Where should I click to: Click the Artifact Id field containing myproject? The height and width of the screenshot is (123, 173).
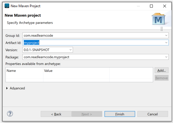click(x=92, y=43)
